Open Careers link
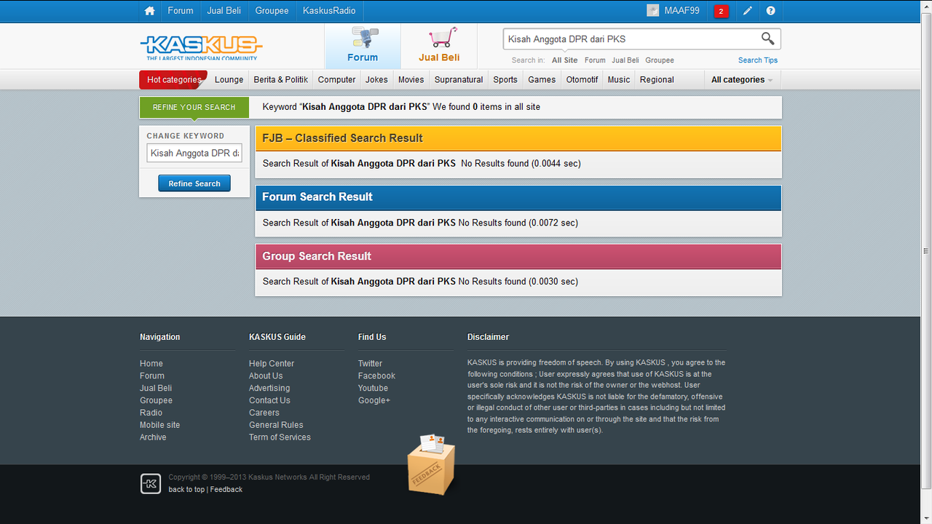This screenshot has width=932, height=524. [x=264, y=413]
